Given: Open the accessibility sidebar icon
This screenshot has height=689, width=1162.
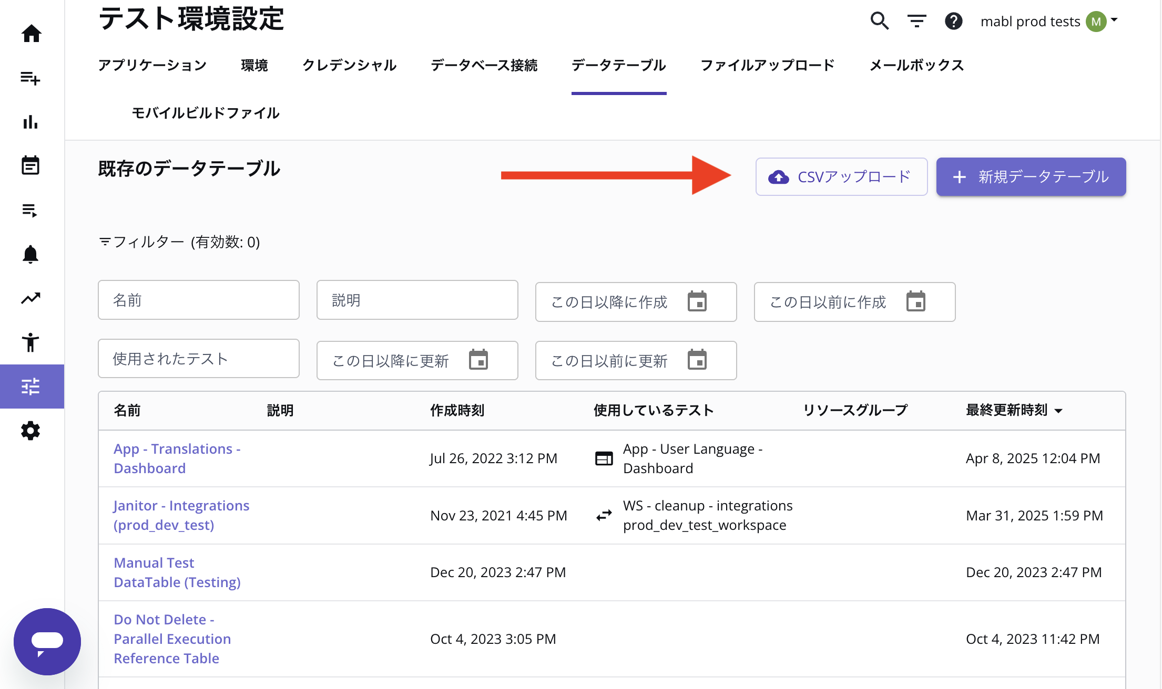Looking at the screenshot, I should 30,342.
